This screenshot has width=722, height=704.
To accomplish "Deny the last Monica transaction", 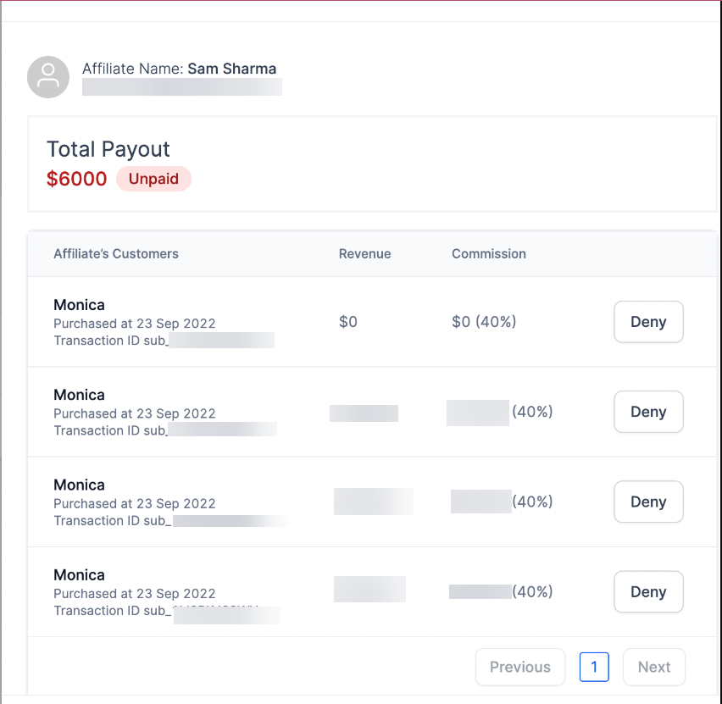I will [x=648, y=591].
